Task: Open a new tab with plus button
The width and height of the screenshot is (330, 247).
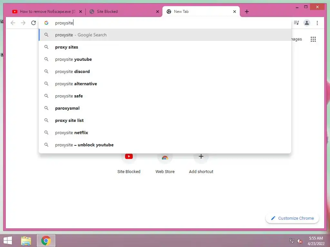Action: click(x=247, y=12)
